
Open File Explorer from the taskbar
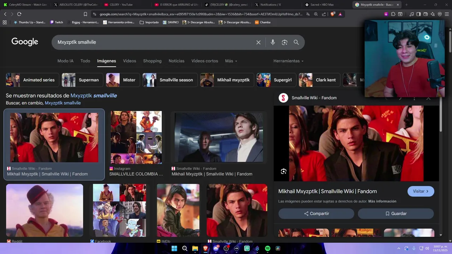coord(195,248)
